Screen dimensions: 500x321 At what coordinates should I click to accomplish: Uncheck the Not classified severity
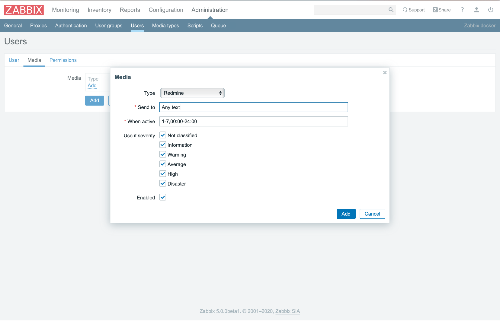point(163,135)
